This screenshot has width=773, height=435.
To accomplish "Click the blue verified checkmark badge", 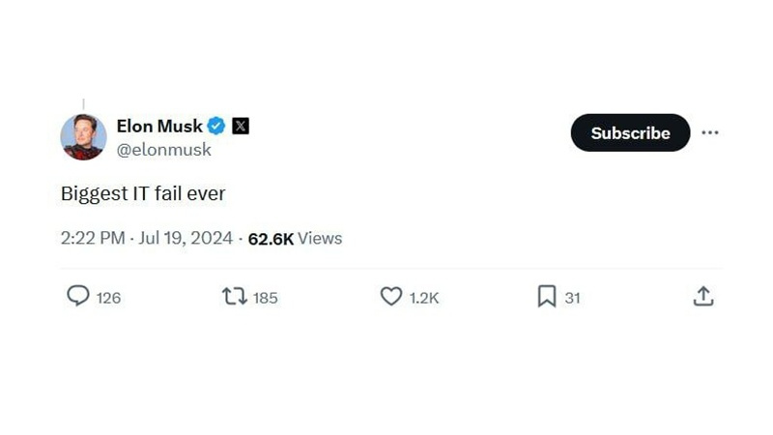I will click(216, 126).
